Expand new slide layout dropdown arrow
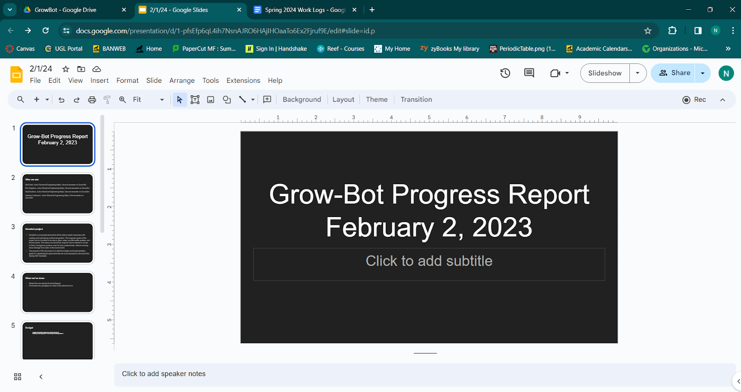The width and height of the screenshot is (741, 392). point(47,100)
